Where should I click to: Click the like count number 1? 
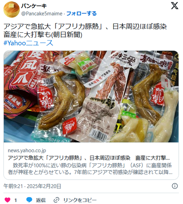15,200
